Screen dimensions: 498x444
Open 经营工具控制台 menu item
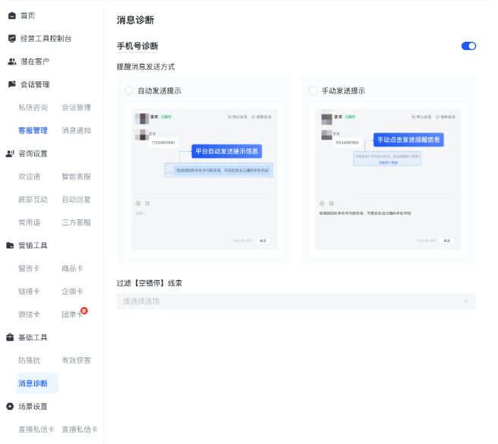point(46,39)
